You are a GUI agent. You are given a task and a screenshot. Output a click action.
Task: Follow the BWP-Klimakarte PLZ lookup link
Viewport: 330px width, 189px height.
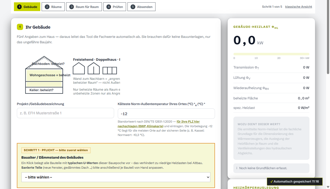[159, 124]
